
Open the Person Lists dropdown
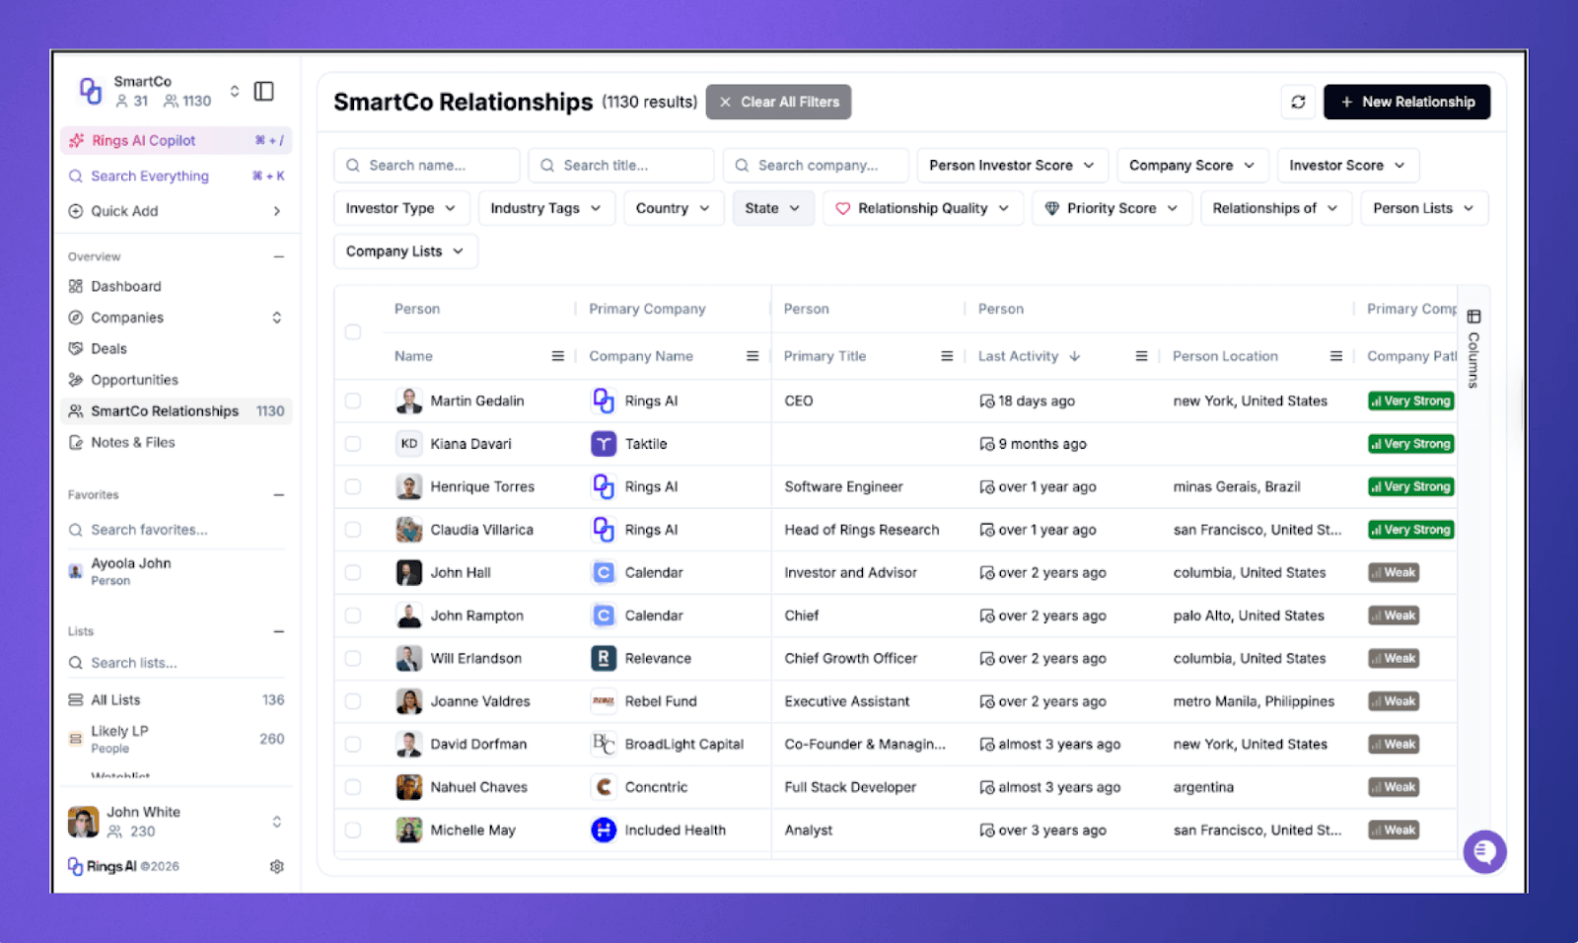(1423, 208)
